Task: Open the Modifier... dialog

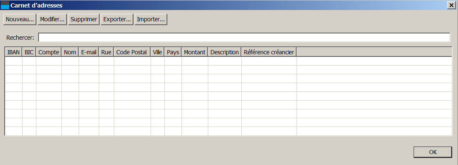Action: tap(52, 20)
